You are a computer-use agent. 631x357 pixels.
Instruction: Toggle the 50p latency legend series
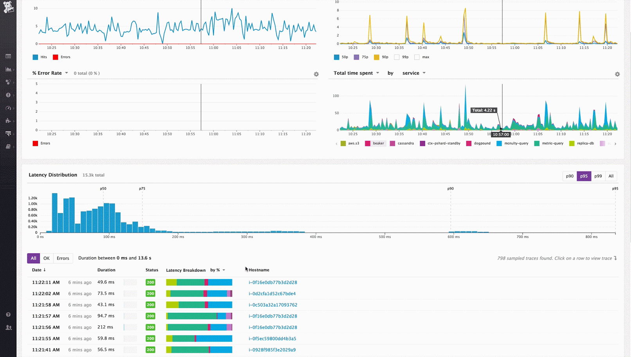336,57
